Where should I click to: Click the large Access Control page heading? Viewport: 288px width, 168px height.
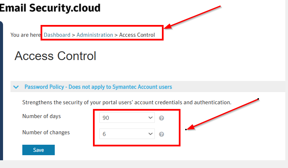[x=55, y=56]
